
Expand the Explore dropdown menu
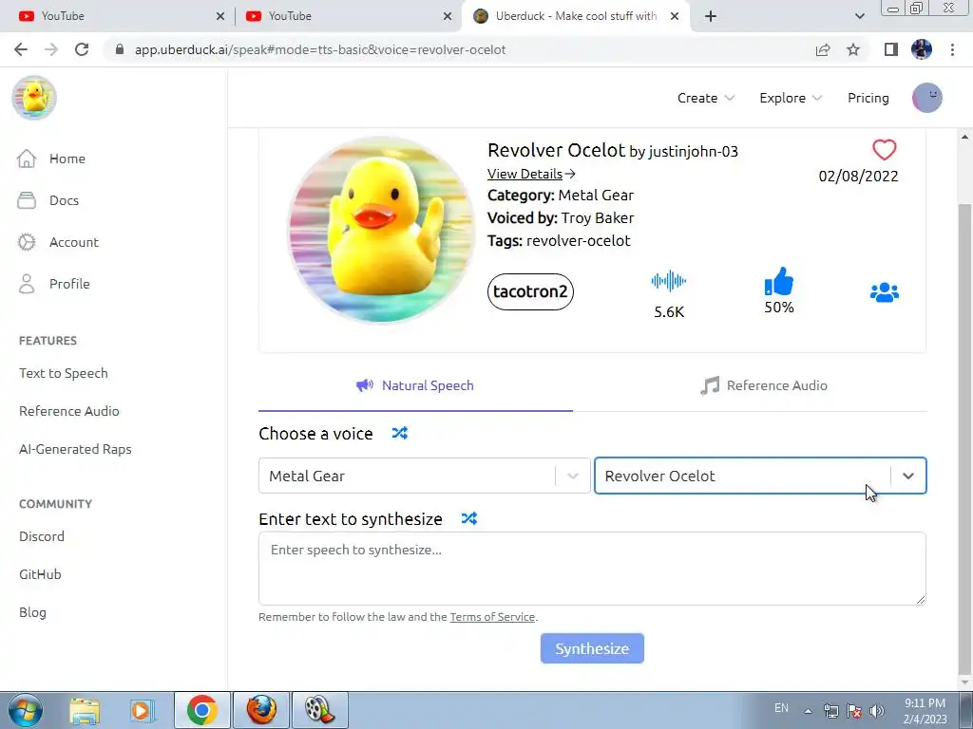pyautogui.click(x=791, y=98)
